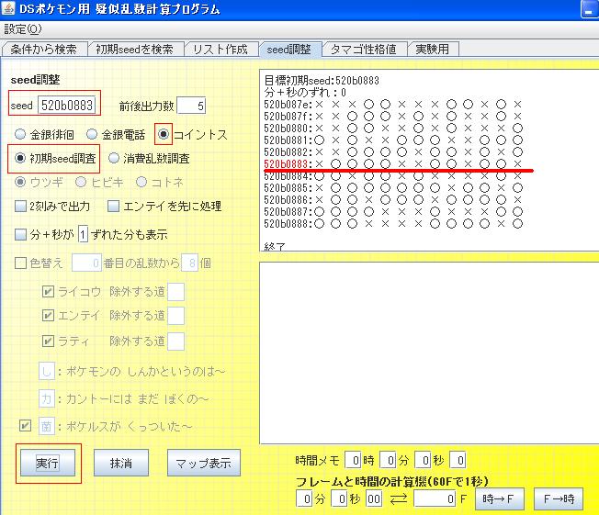Select the コイントス radio button
Image resolution: width=599 pixels, height=515 pixels.
(164, 134)
